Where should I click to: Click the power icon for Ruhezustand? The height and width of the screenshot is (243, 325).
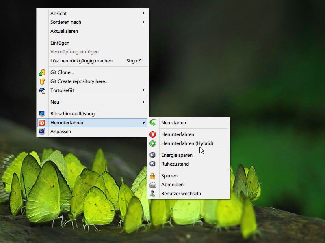tap(153, 164)
